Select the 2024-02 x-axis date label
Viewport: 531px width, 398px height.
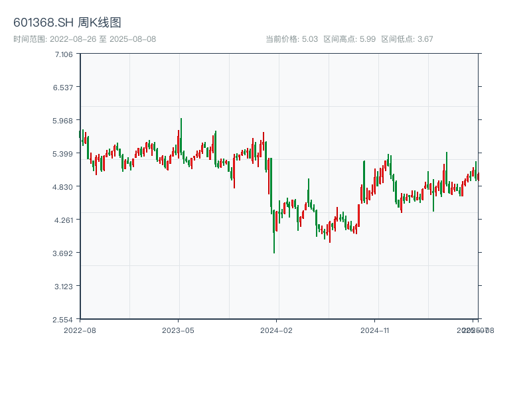(277, 330)
